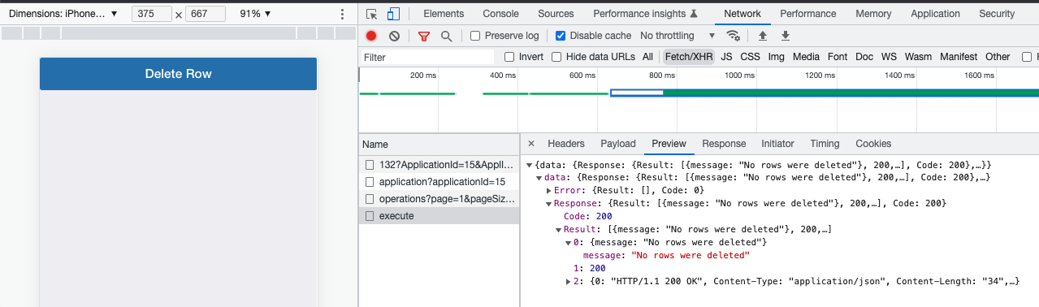Toggle the red filter funnel icon
Viewport: 1039px width, 307px height.
[x=423, y=36]
